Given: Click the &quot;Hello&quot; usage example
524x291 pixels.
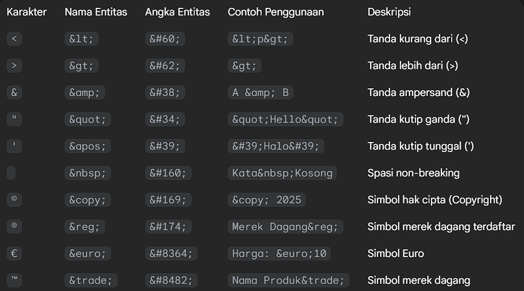Looking at the screenshot, I should tap(286, 119).
